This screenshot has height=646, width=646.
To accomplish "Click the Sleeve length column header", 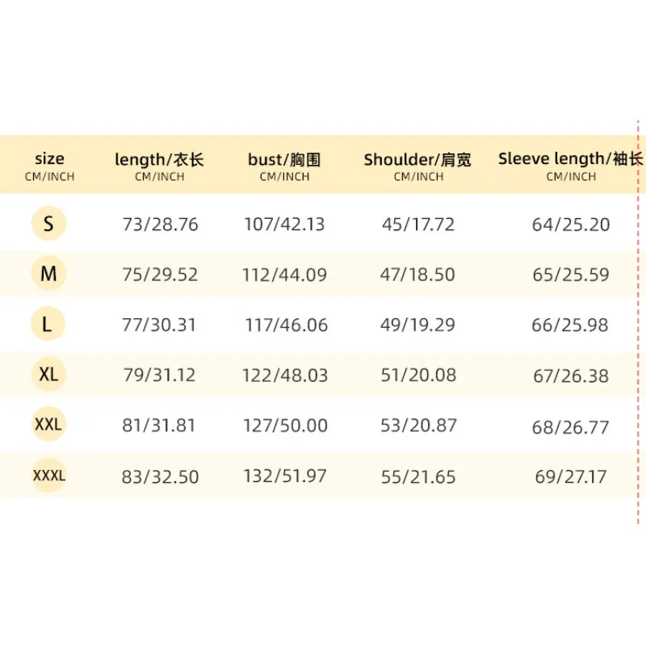I will pyautogui.click(x=571, y=166).
